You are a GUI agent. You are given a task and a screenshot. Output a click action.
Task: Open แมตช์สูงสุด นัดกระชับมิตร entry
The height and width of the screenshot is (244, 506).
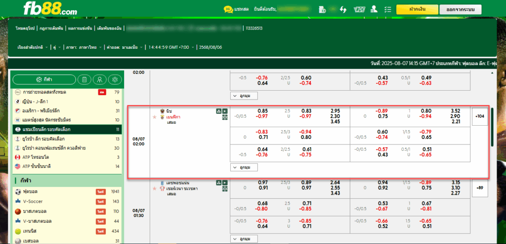[x=67, y=120]
